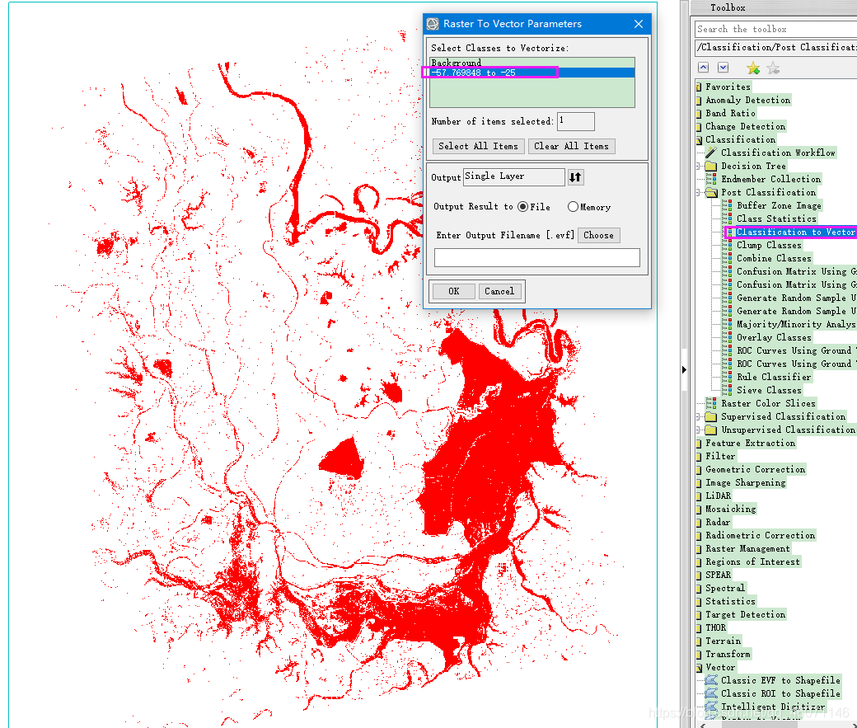Click Clear All Items button
857x728 pixels.
[x=571, y=146]
